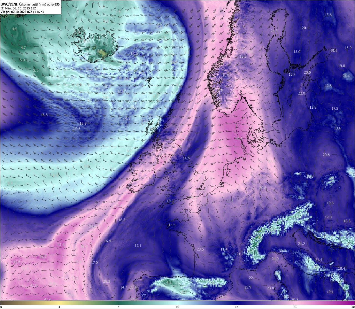
Task: Click the map value 19.6
Action: [330, 203]
